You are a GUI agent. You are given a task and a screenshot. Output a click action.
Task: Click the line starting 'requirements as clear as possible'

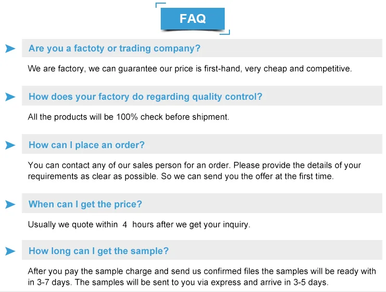coord(180,176)
